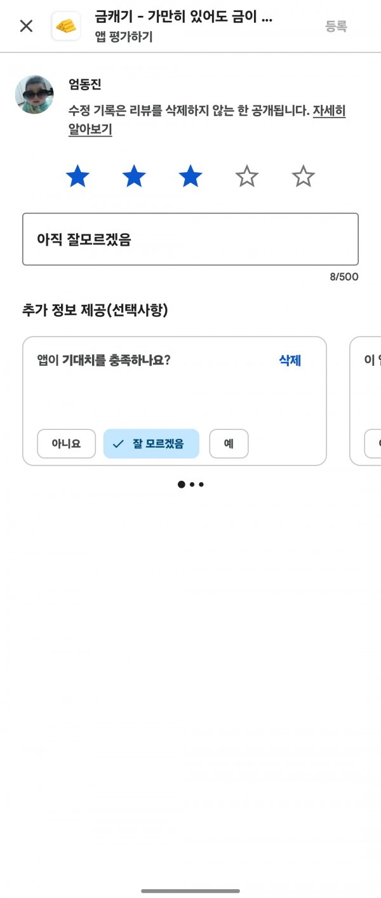Viewport: 381px width, 898px height.
Task: Select 예 for the expectations question
Action: [229, 444]
